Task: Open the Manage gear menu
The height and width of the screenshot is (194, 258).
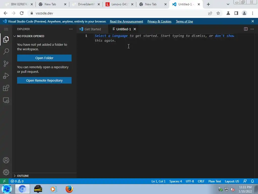Action: (x=6, y=172)
